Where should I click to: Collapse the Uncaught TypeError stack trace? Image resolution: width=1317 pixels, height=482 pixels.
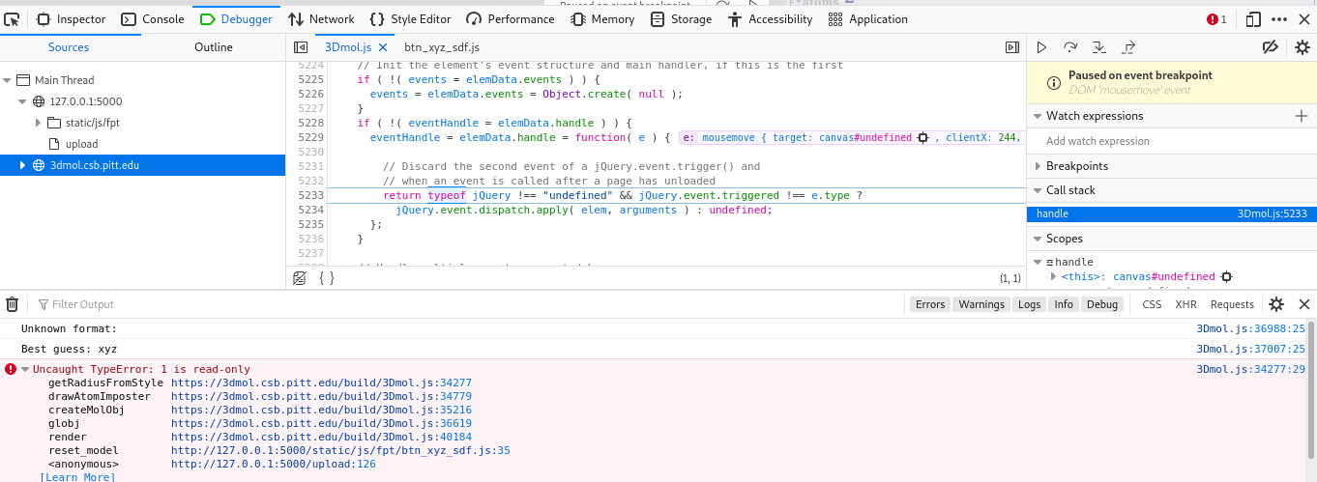click(x=25, y=369)
